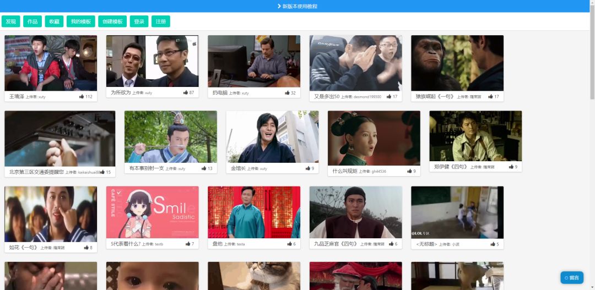Click the 王境泽 title text
The image size is (595, 290).
17,97
